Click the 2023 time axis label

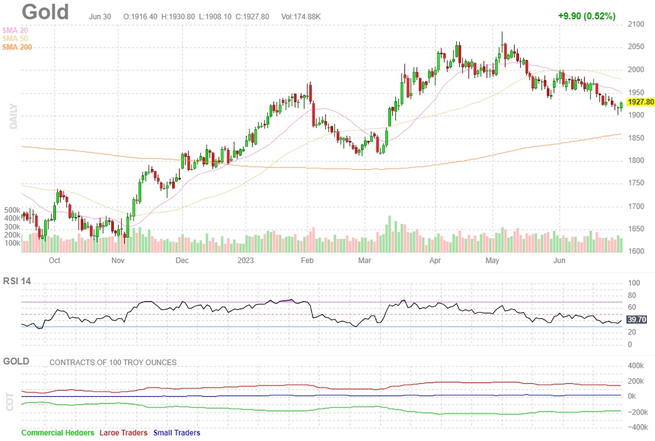point(245,261)
